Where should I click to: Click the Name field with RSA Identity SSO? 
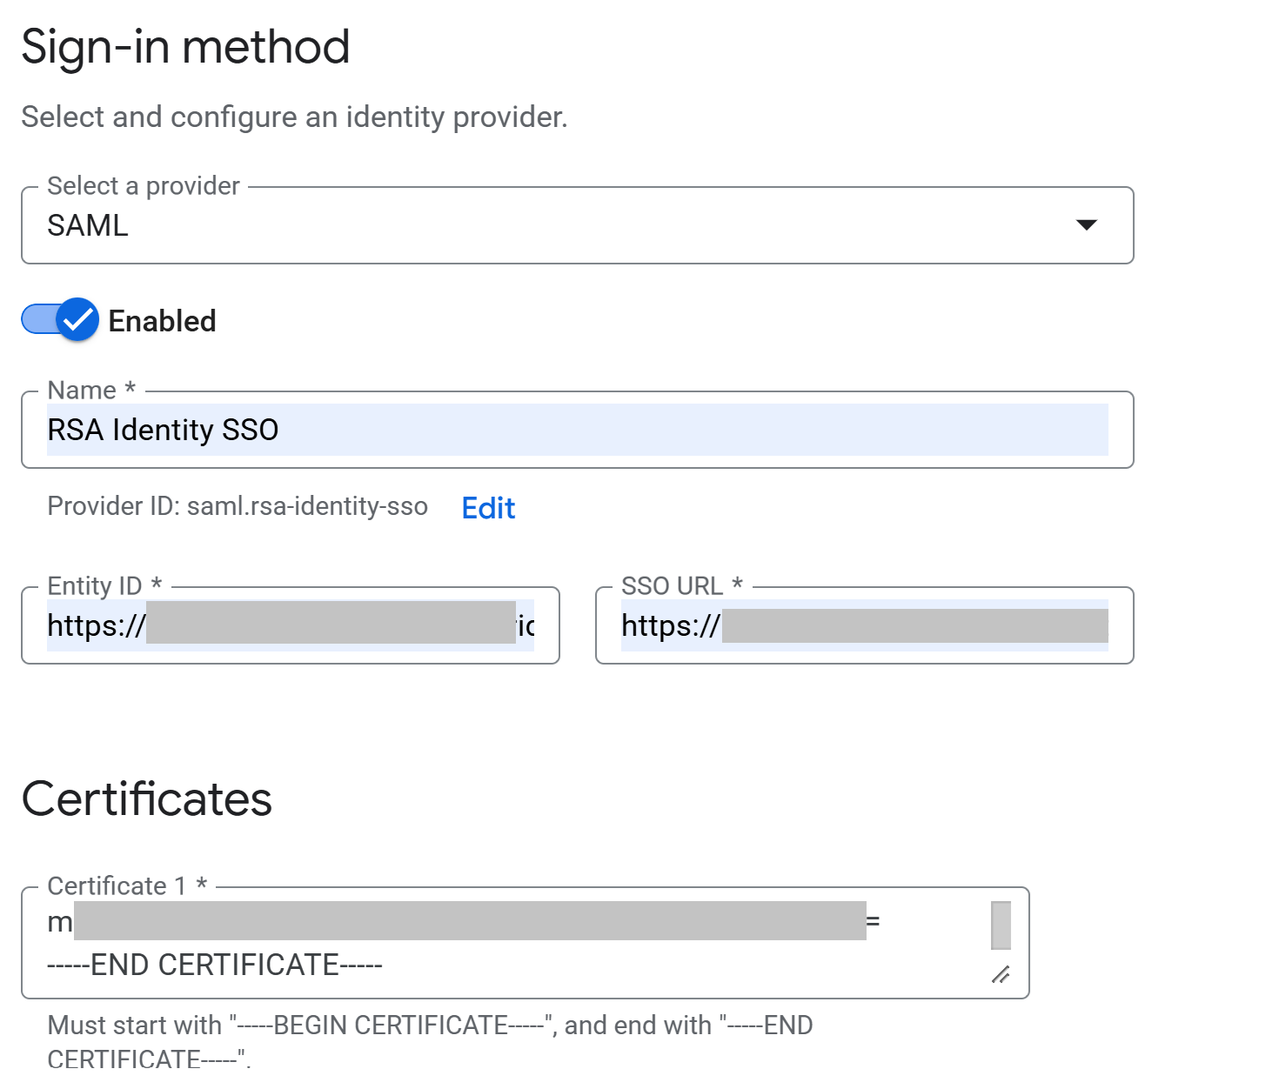tap(577, 430)
